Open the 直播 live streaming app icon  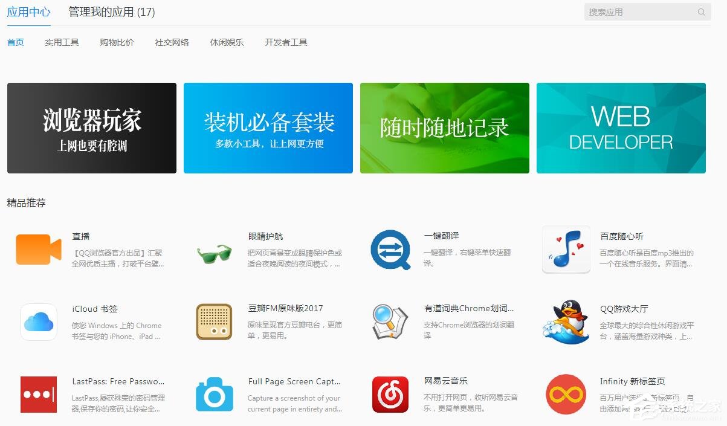(x=37, y=249)
